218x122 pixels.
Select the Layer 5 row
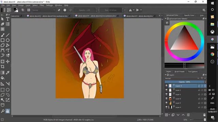(185, 103)
